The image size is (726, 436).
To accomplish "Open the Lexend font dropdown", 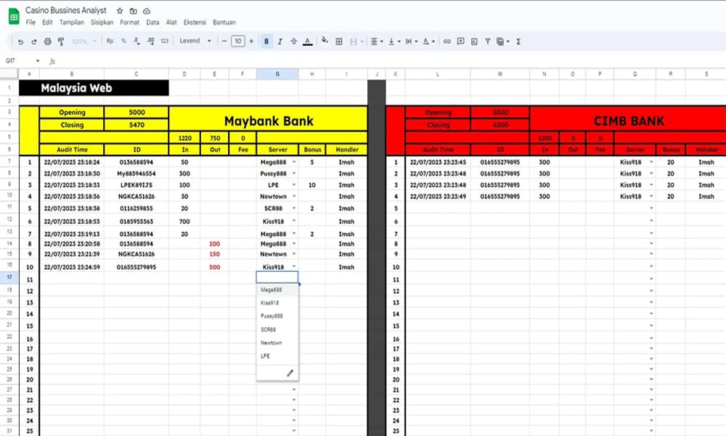I will point(195,41).
